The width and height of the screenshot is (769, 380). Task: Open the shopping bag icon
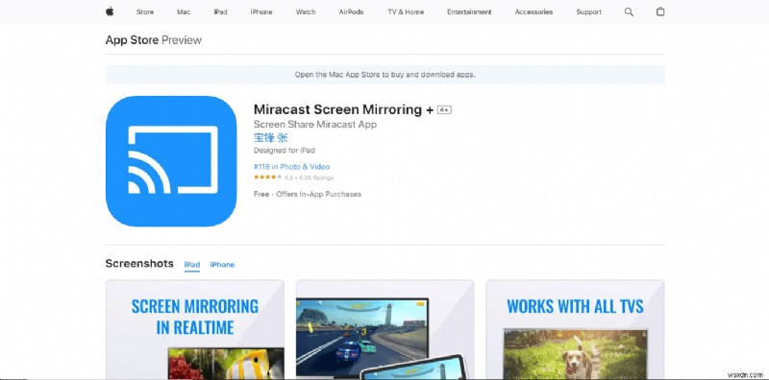click(x=660, y=12)
